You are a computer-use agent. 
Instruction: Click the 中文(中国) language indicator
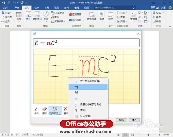point(37,135)
